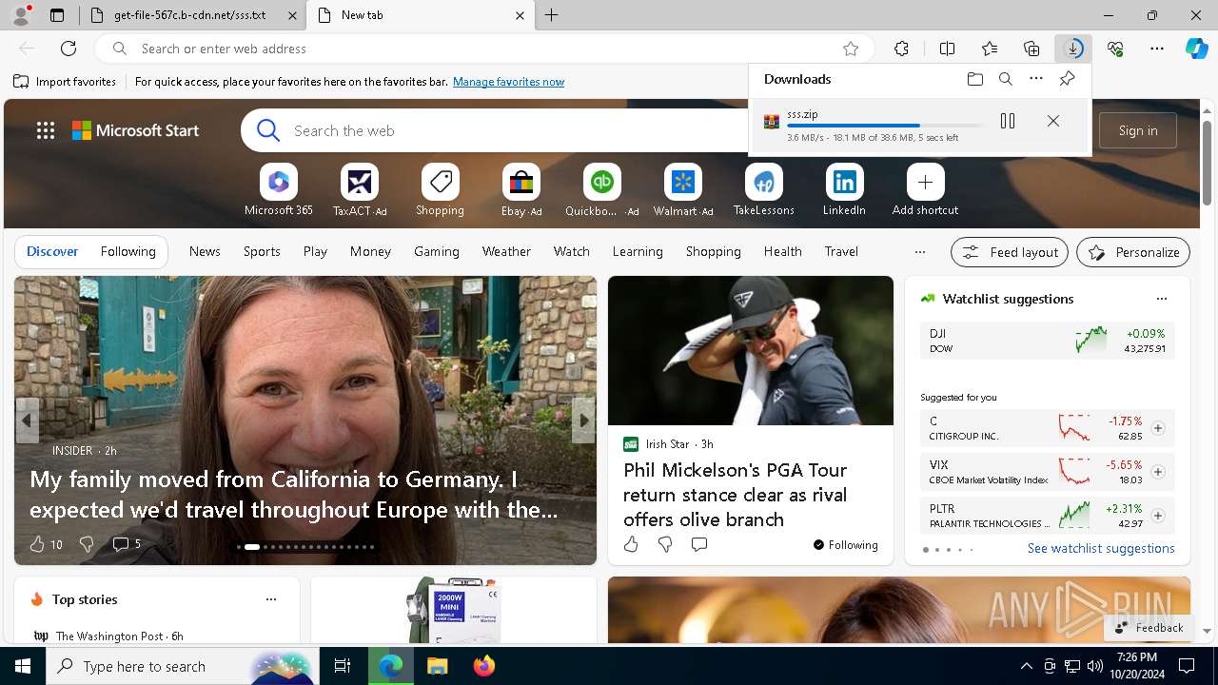The height and width of the screenshot is (685, 1218).
Task: Go to previous carousel story
Action: tap(27, 421)
